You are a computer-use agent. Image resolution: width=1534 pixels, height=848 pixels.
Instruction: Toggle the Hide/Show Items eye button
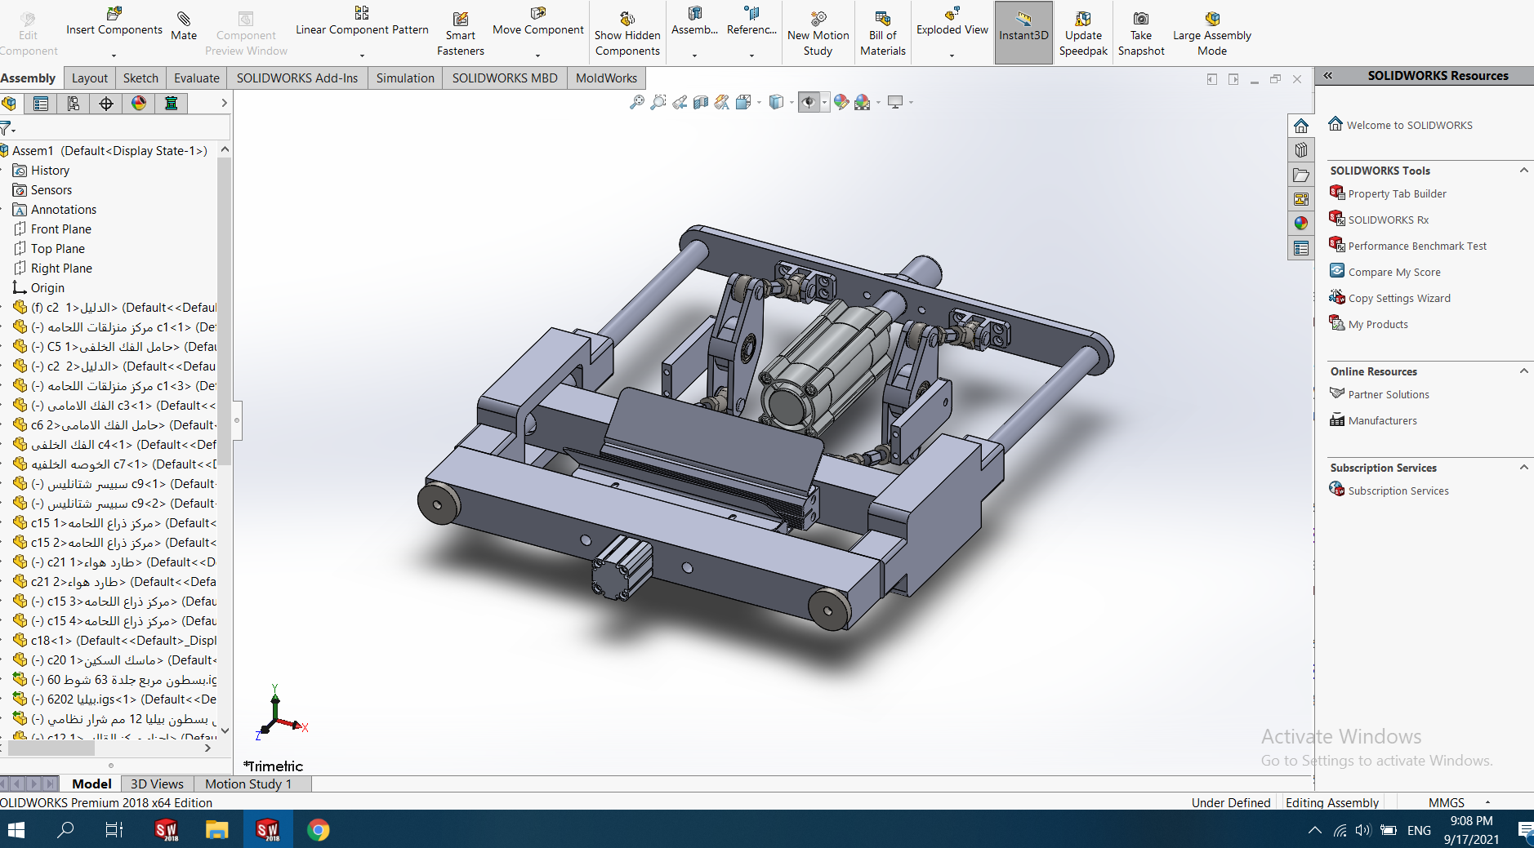pyautogui.click(x=809, y=103)
